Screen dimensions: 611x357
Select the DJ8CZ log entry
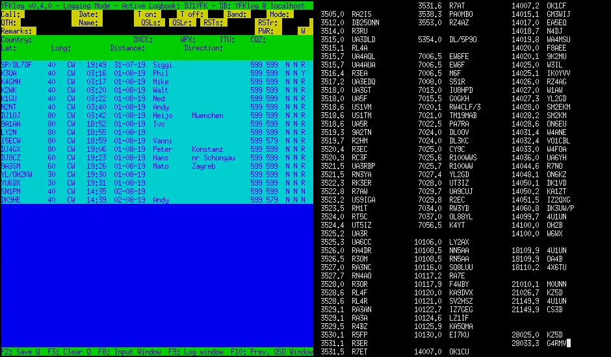(x=157, y=158)
